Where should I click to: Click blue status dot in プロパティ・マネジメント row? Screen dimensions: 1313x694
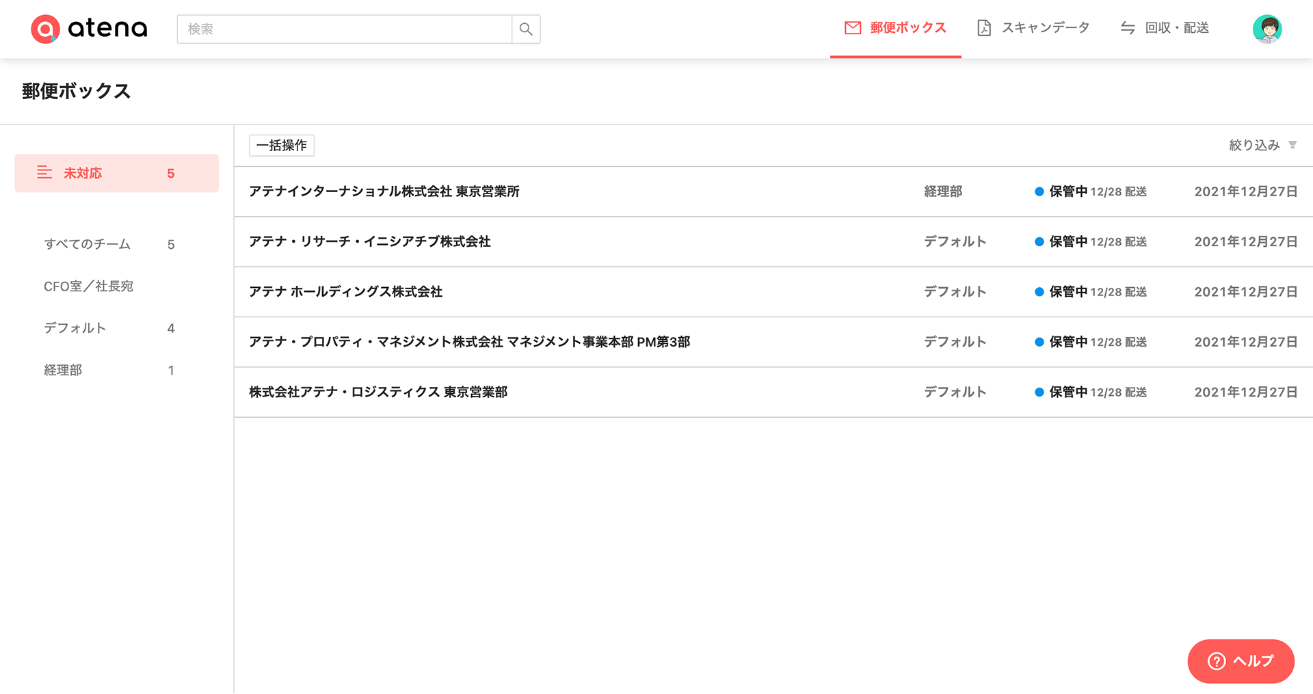[x=1039, y=342]
